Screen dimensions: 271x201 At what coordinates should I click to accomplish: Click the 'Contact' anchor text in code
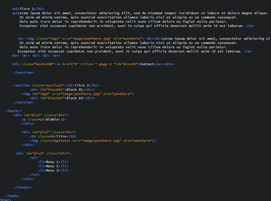[147, 64]
